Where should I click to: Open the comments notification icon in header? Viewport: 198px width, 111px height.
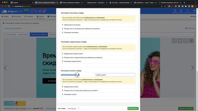pos(36,11)
